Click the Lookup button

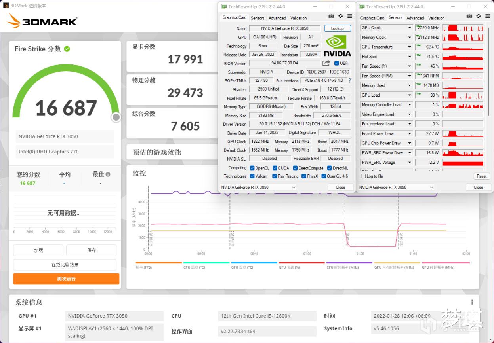(x=338, y=28)
